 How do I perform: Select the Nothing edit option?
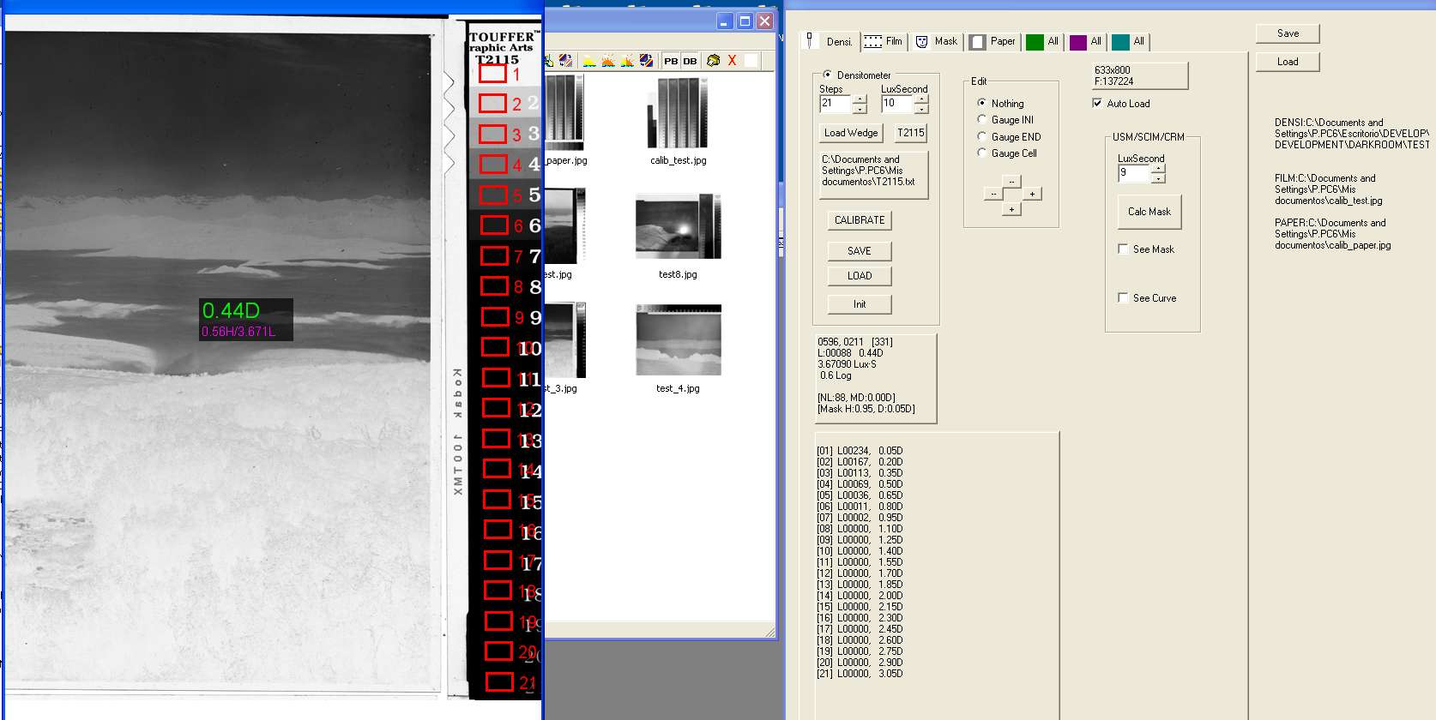tap(982, 103)
